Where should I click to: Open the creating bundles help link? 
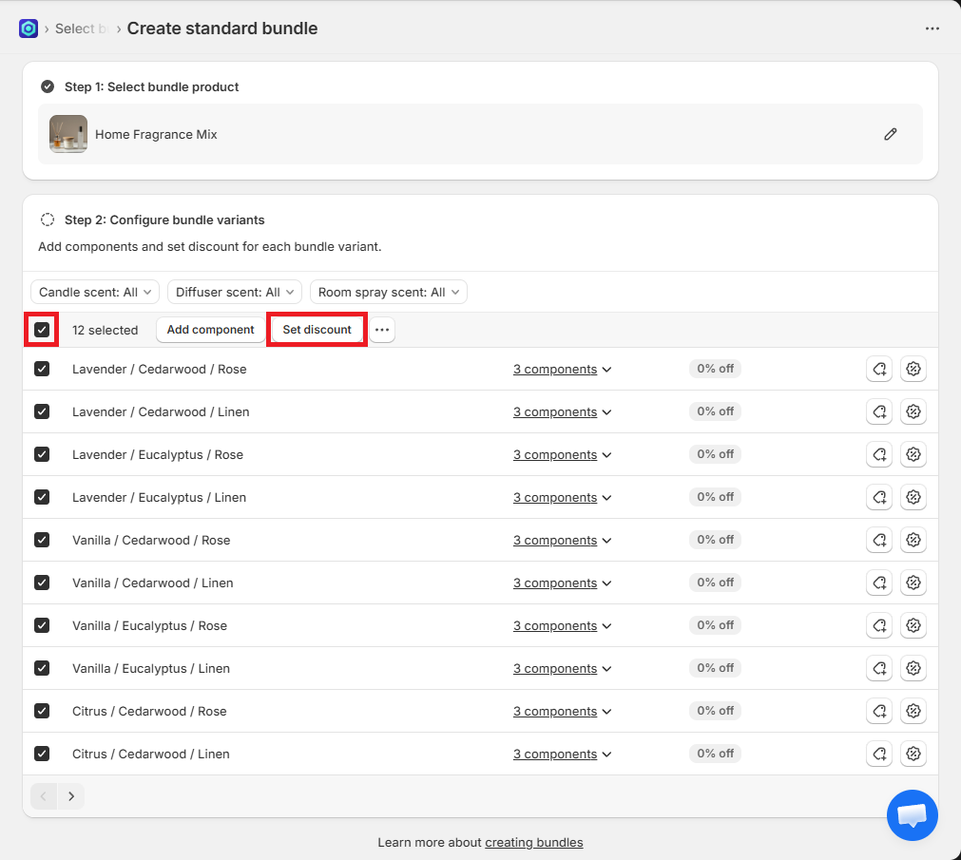point(533,842)
